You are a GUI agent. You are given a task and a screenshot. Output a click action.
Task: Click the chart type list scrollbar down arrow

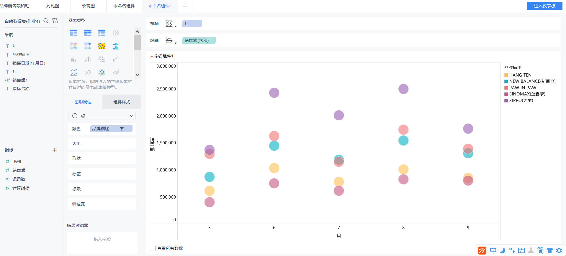pos(137,75)
